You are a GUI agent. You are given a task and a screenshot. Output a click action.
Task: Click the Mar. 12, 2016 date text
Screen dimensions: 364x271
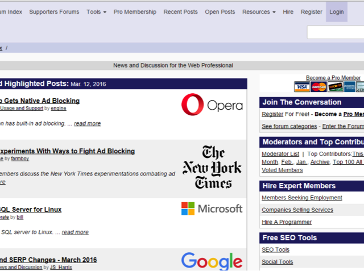(88, 84)
